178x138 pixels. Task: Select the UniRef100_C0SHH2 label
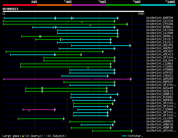click(160, 67)
